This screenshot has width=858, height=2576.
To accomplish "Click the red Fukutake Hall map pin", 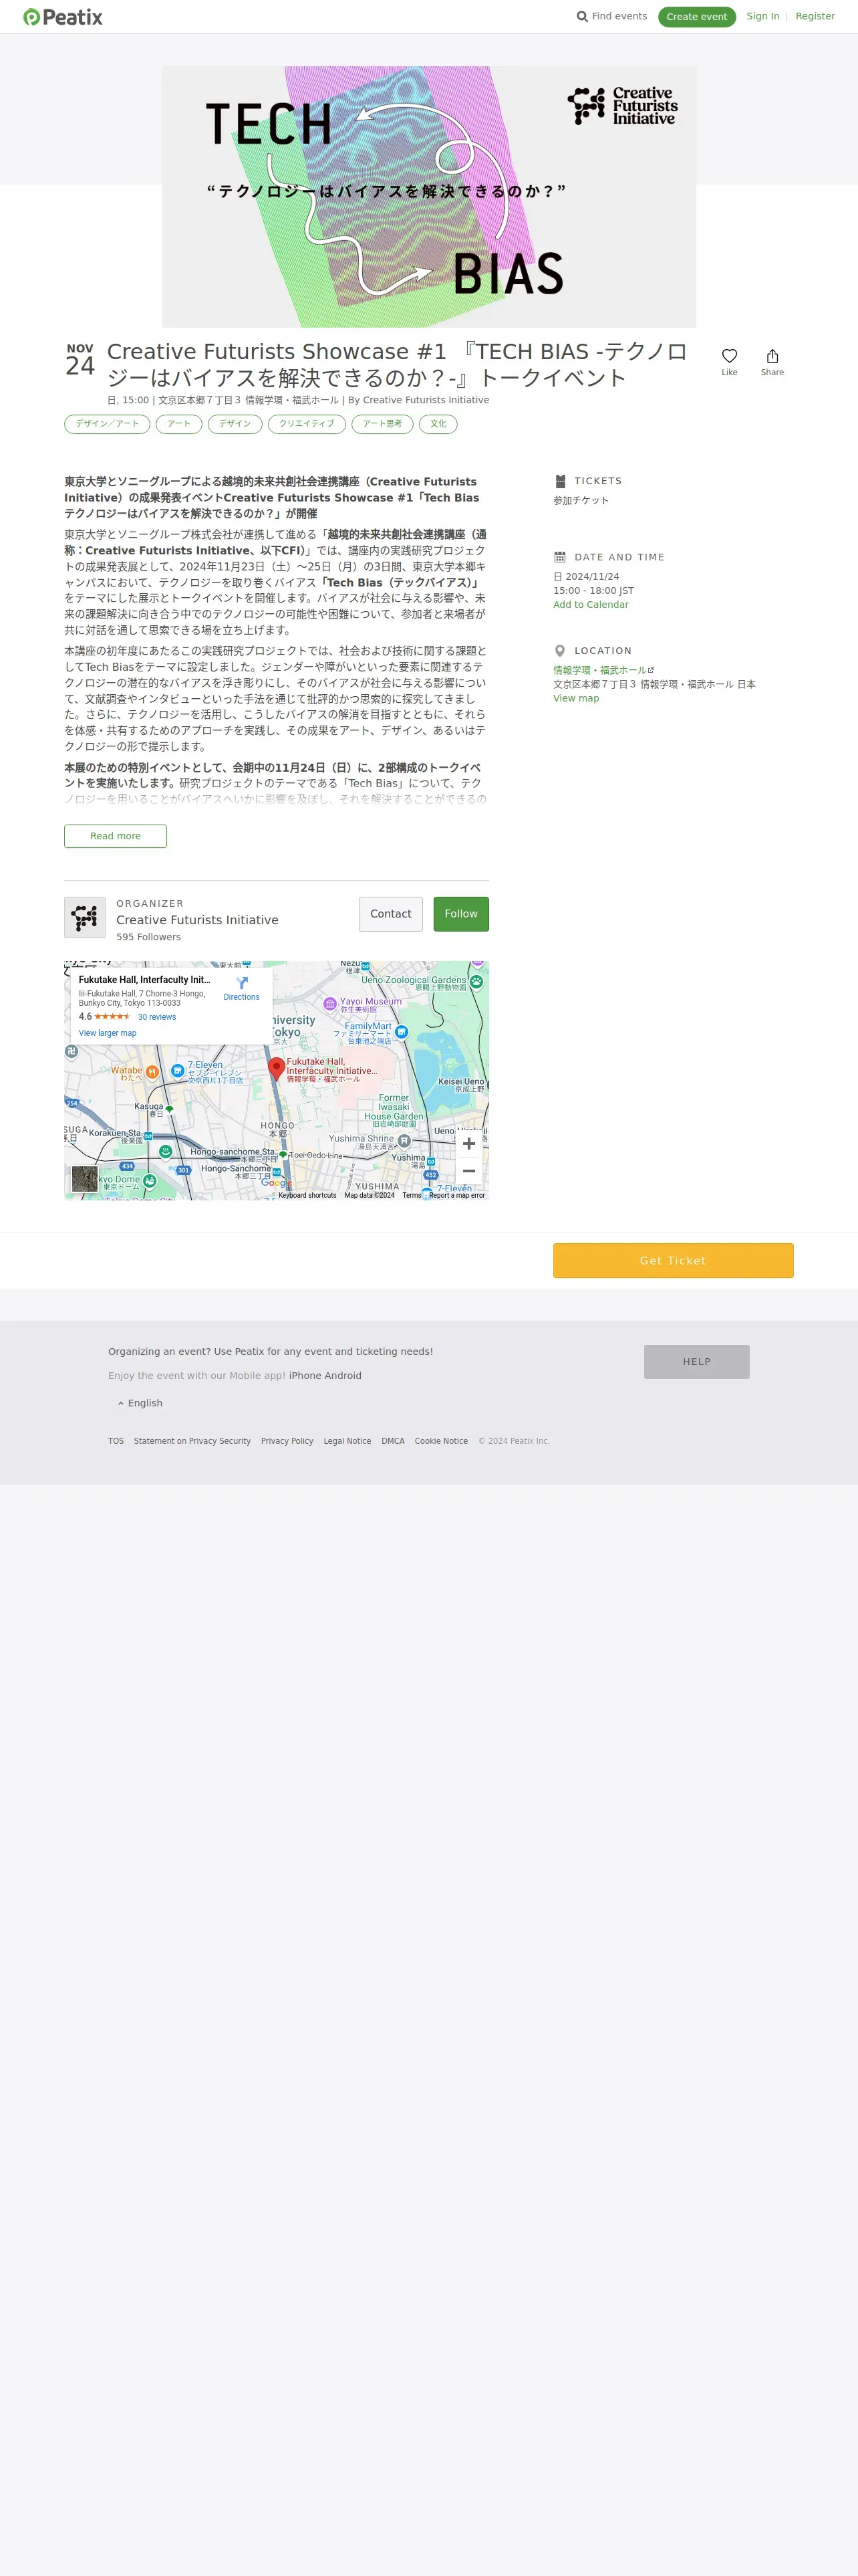I will (277, 1069).
